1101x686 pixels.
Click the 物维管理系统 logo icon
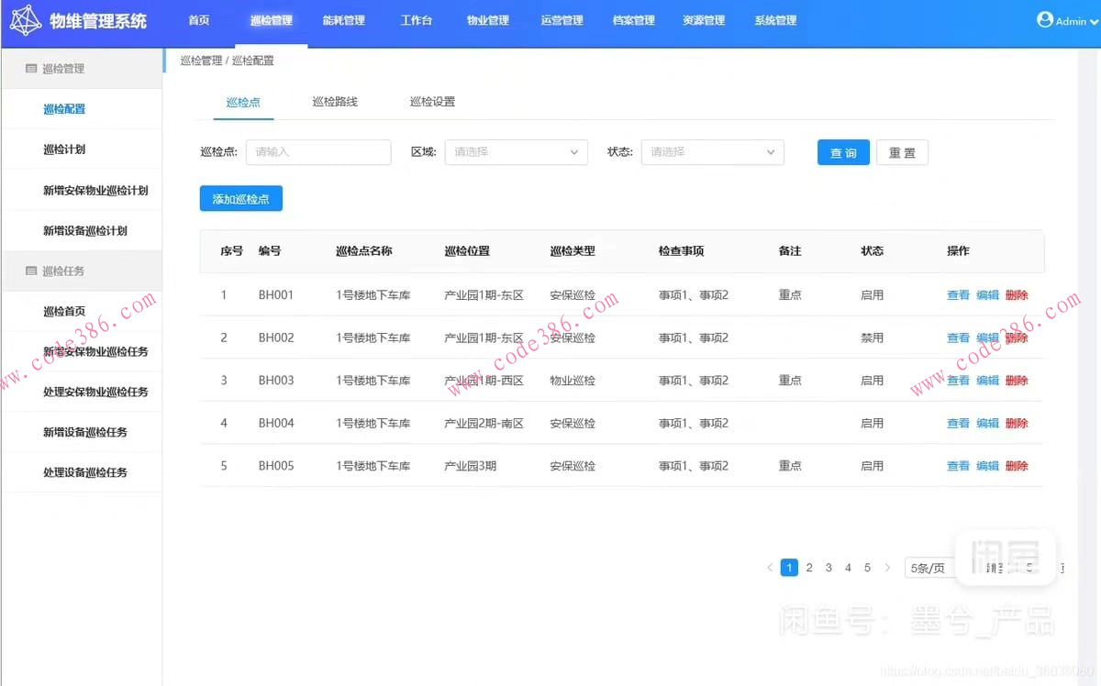[x=26, y=20]
